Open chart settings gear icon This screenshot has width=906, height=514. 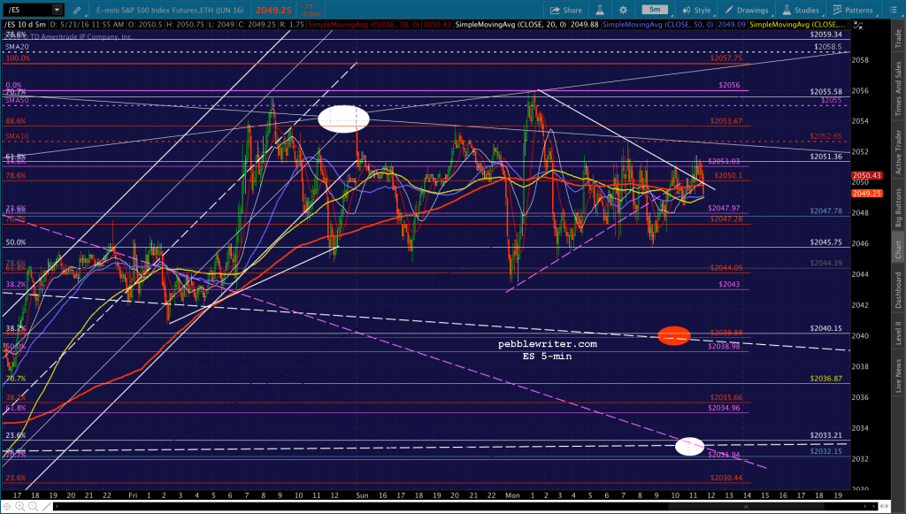tap(623, 10)
